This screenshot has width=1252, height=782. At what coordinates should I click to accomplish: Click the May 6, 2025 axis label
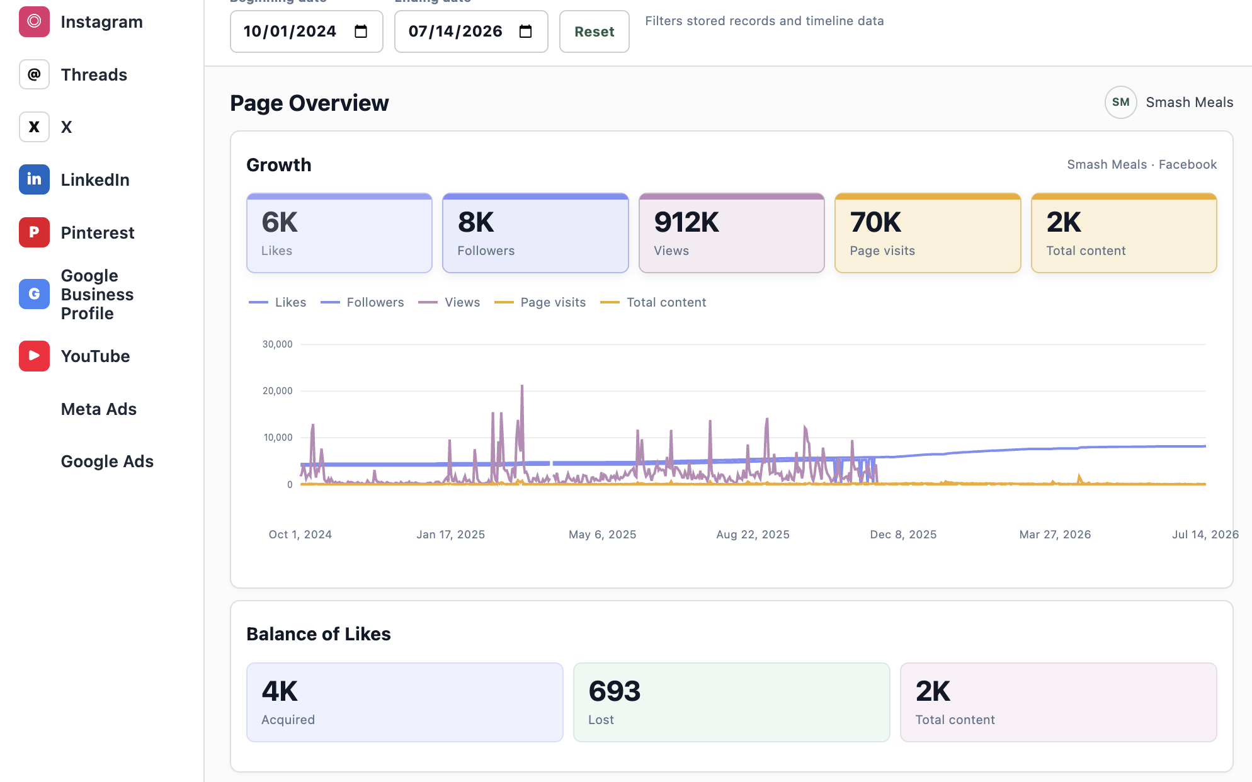tap(603, 535)
